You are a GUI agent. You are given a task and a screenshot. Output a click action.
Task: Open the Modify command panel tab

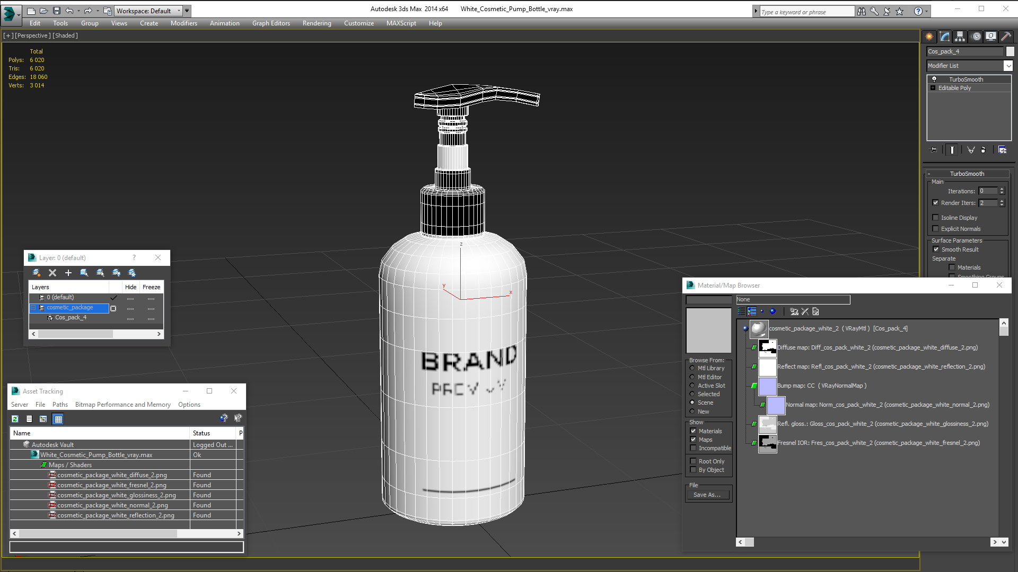point(944,37)
